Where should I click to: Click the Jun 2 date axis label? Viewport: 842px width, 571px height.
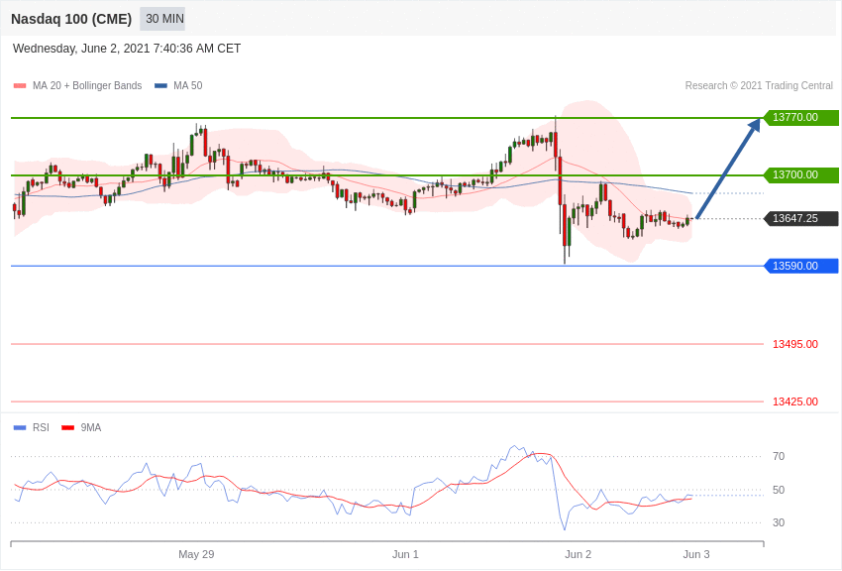click(578, 554)
